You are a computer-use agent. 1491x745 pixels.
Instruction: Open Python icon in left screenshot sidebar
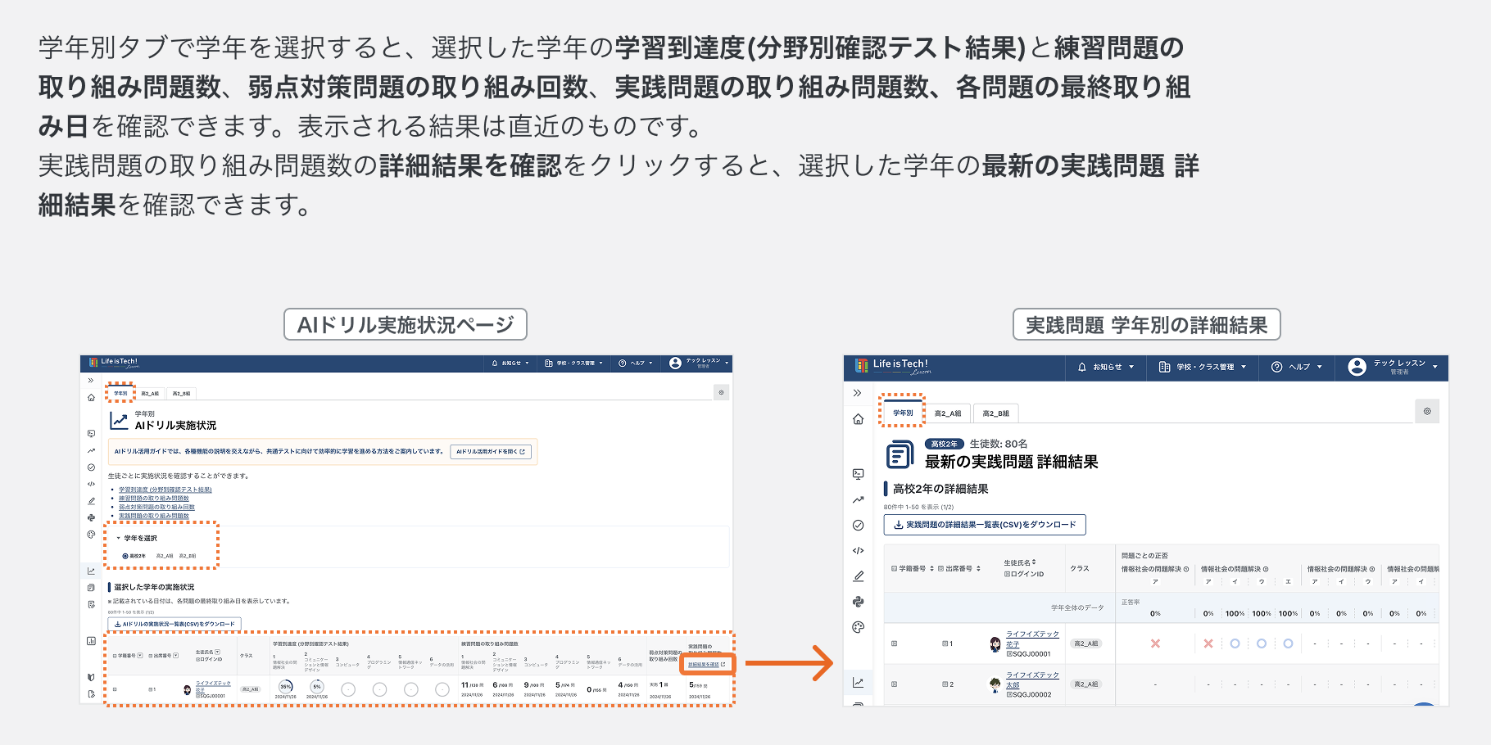91,517
